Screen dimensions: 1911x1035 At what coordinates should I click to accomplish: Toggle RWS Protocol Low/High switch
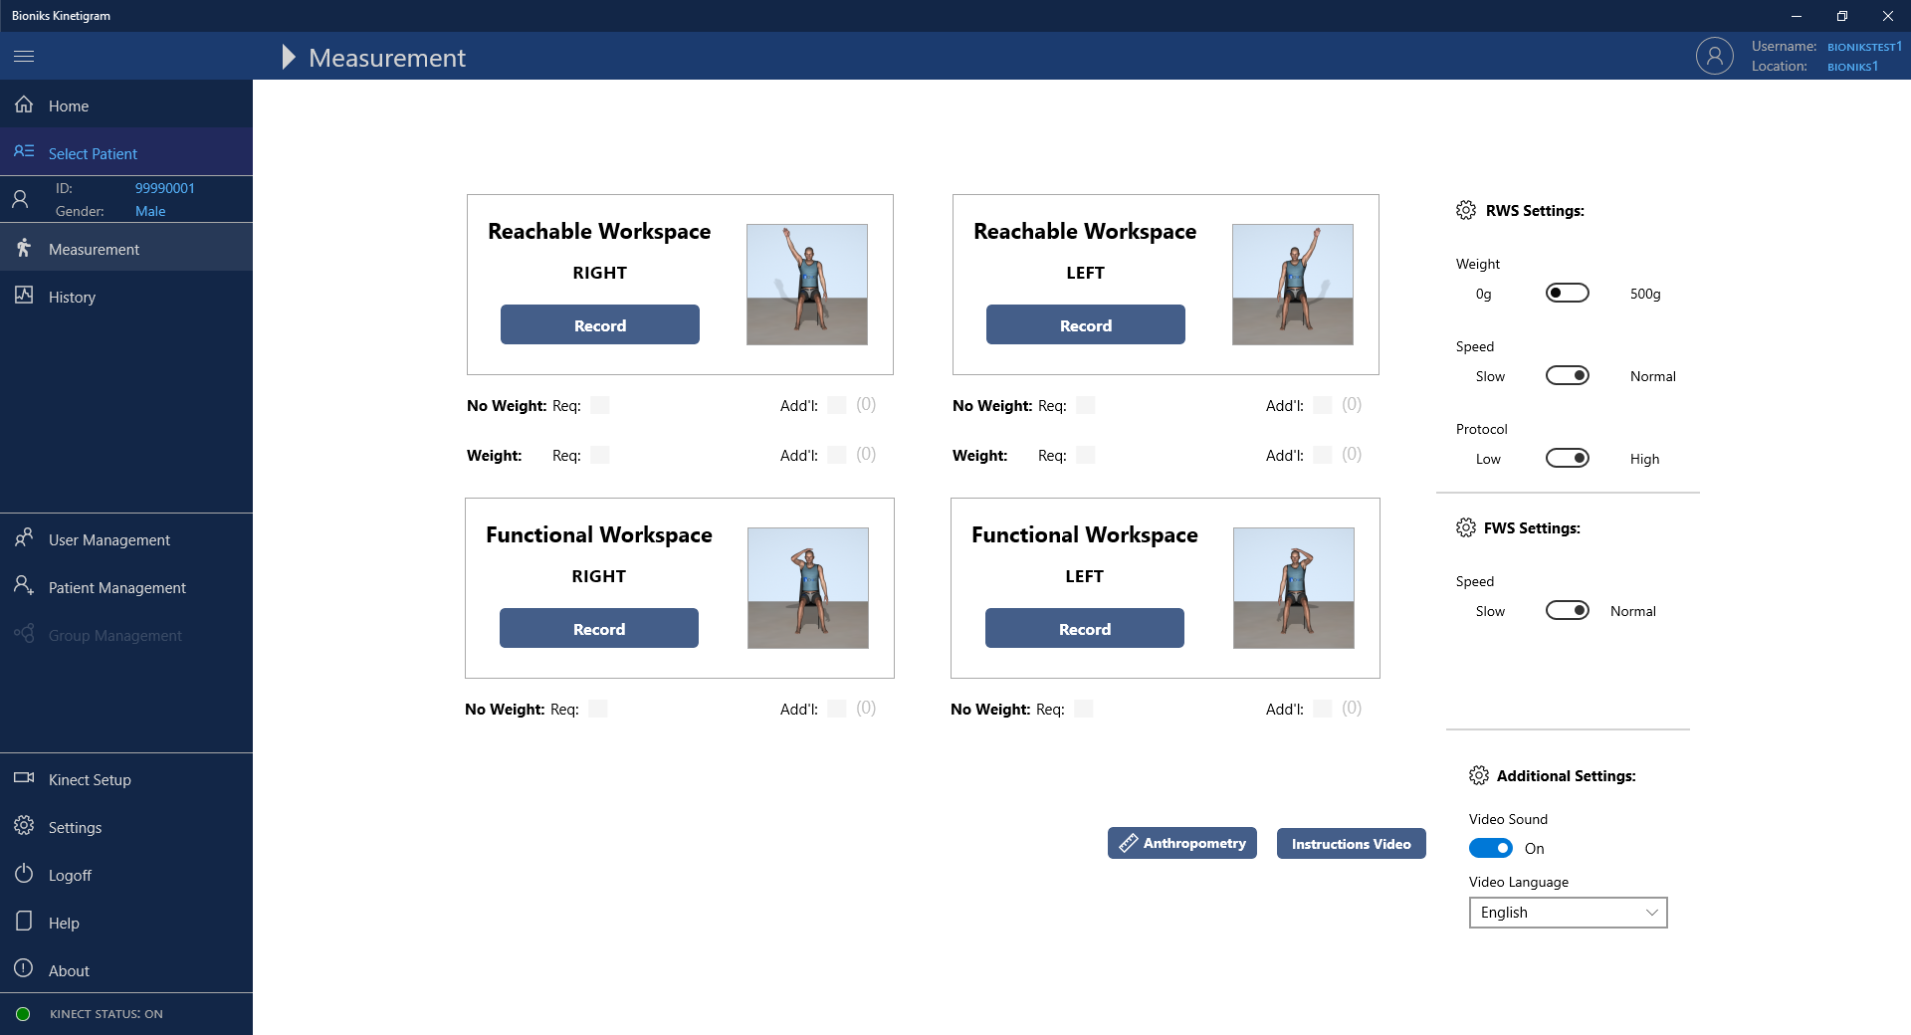coord(1567,459)
